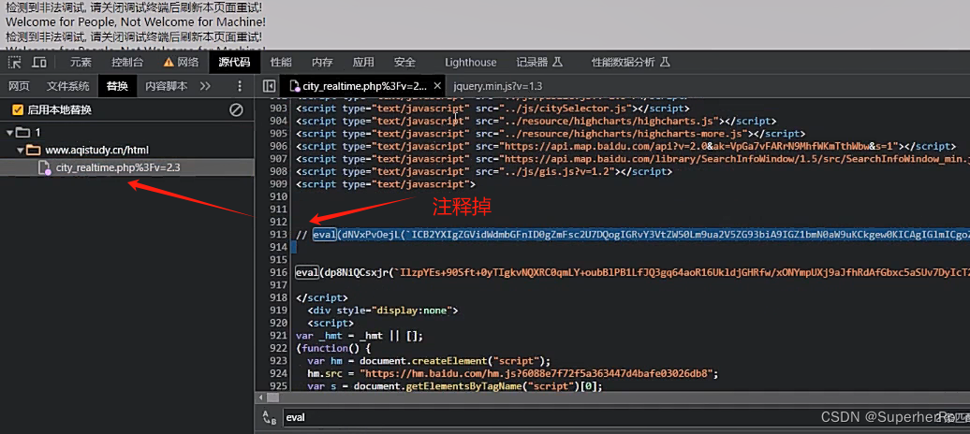Click line number 921 in the gutter
Image resolution: width=970 pixels, height=434 pixels.
279,336
